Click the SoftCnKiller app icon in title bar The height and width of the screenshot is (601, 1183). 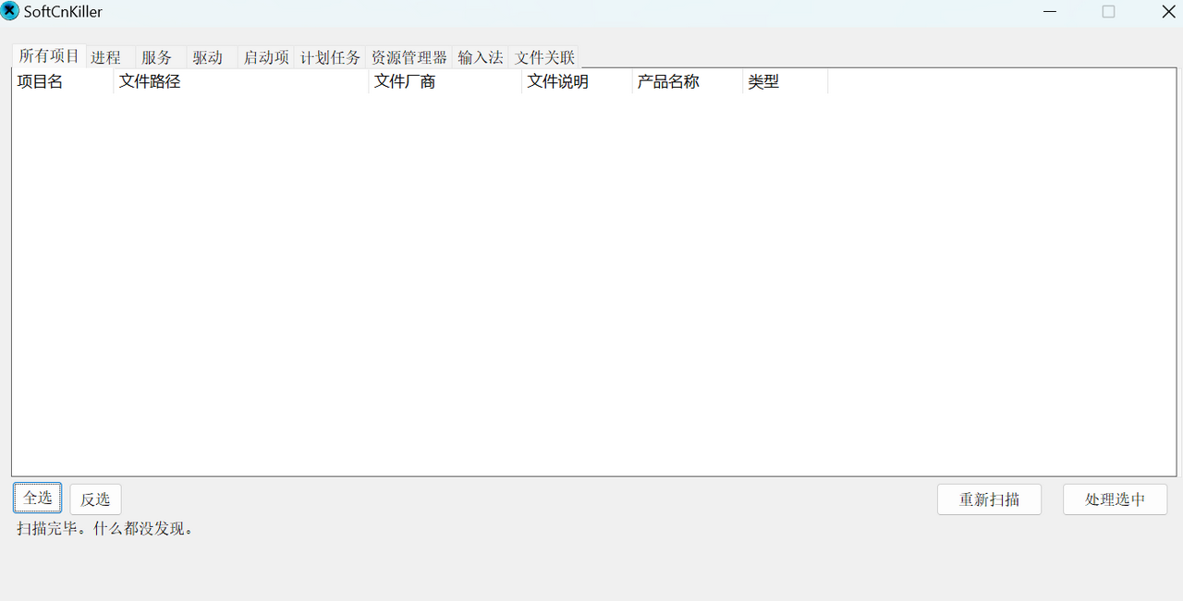click(10, 11)
